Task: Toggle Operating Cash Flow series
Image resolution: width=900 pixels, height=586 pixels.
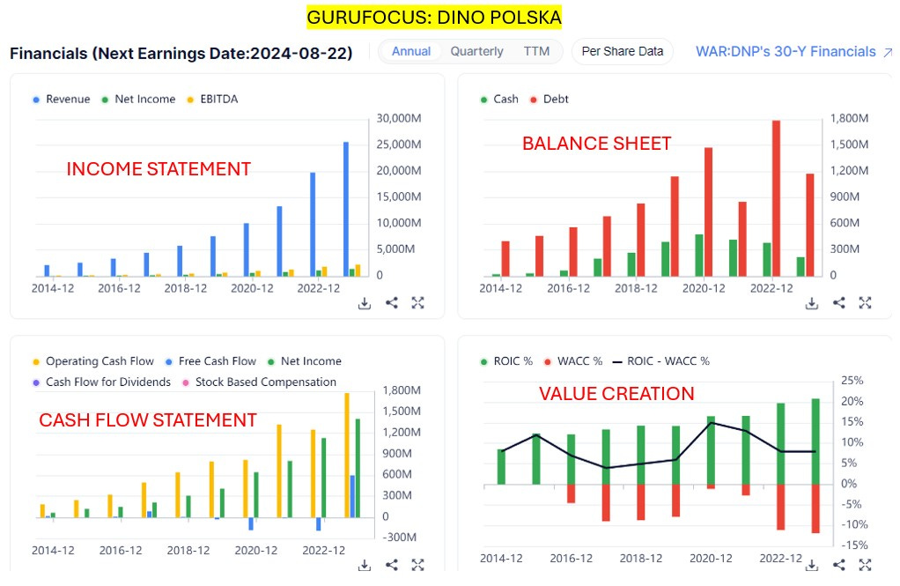Action: [x=93, y=361]
